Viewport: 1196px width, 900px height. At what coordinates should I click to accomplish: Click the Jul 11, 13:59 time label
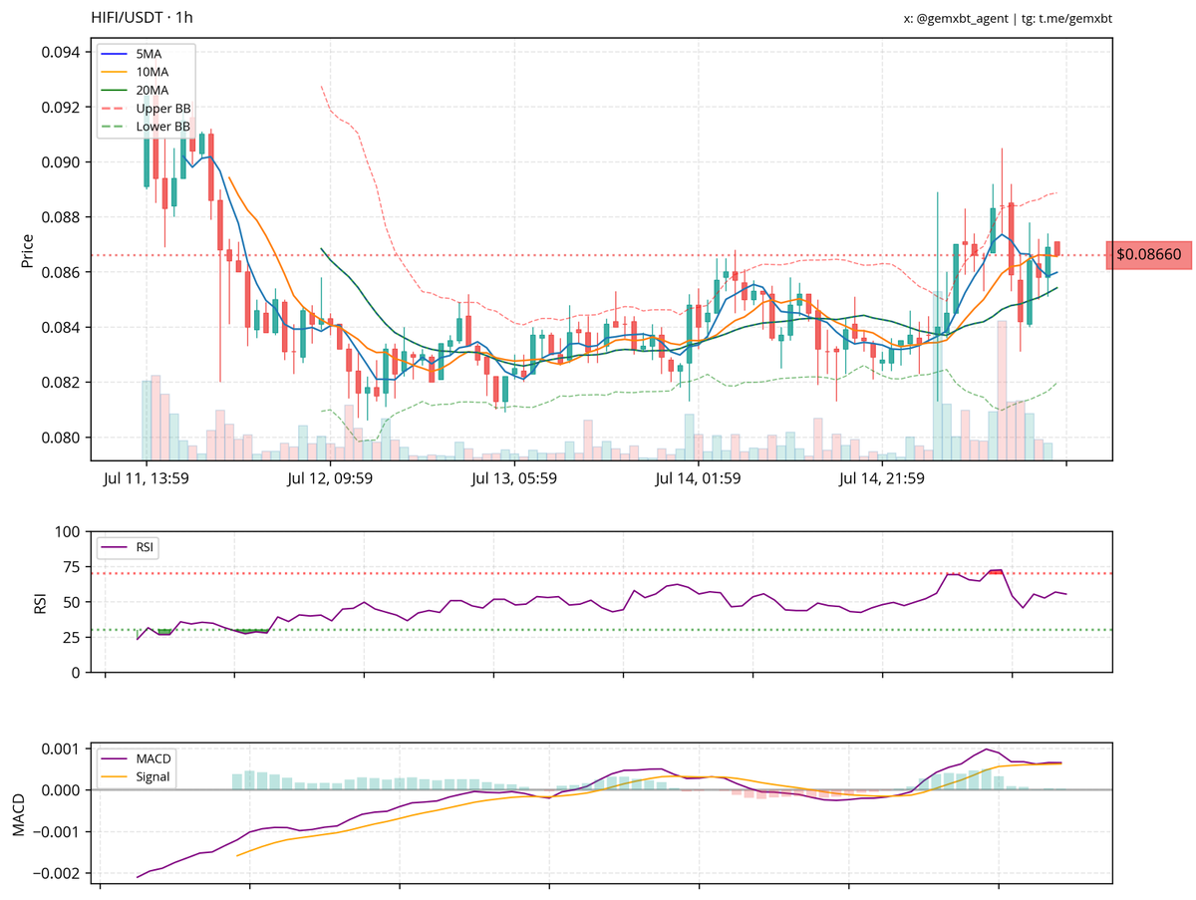[x=147, y=479]
